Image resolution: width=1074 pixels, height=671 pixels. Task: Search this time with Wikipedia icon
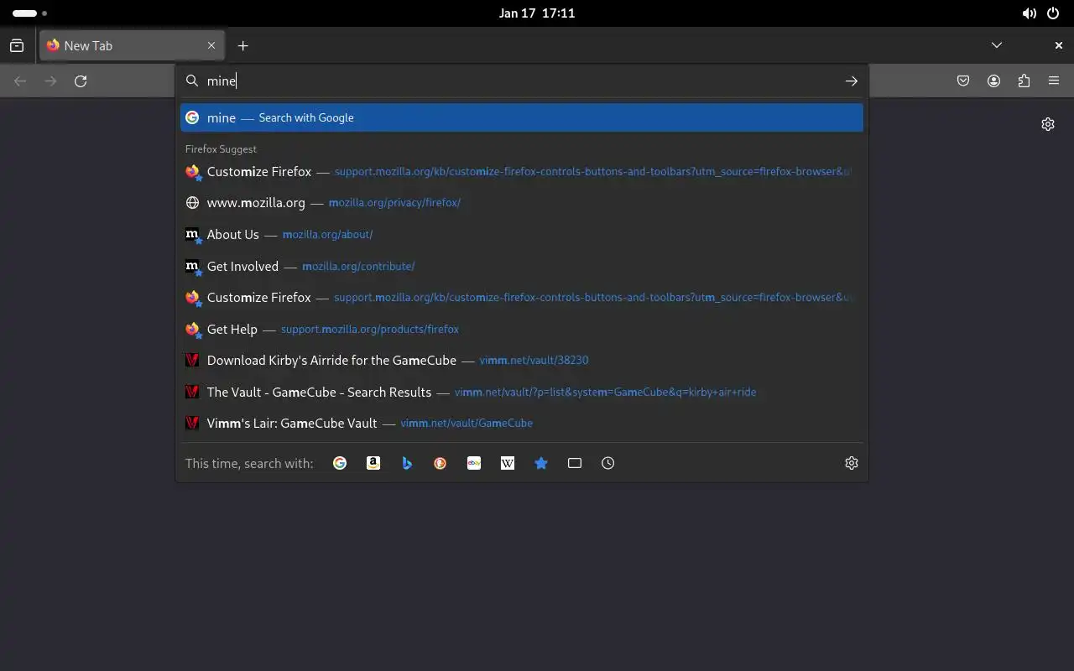pos(508,463)
